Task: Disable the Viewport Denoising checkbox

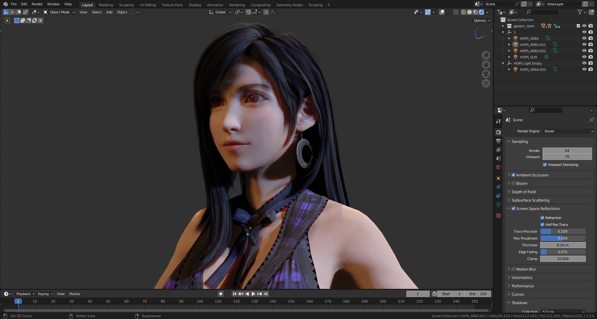Action: point(545,165)
